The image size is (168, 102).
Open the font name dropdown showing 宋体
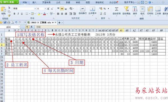[x=35, y=9]
